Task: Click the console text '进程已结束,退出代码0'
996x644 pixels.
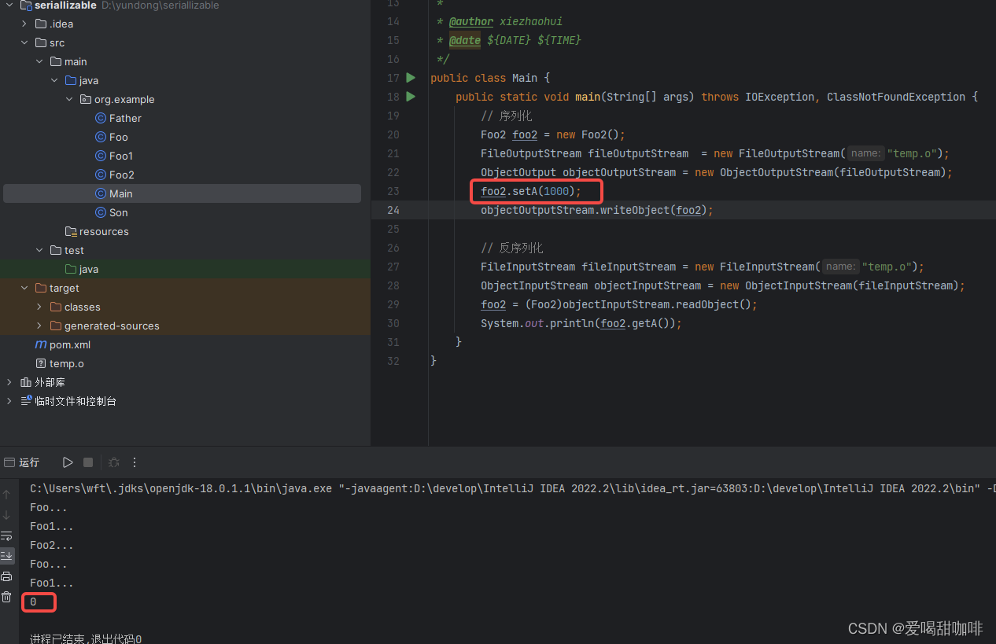Action: point(86,639)
